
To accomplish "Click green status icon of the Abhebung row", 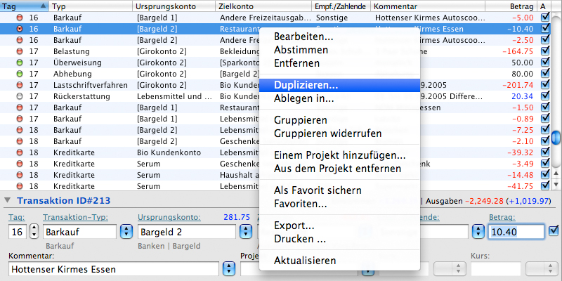I will (20, 74).
